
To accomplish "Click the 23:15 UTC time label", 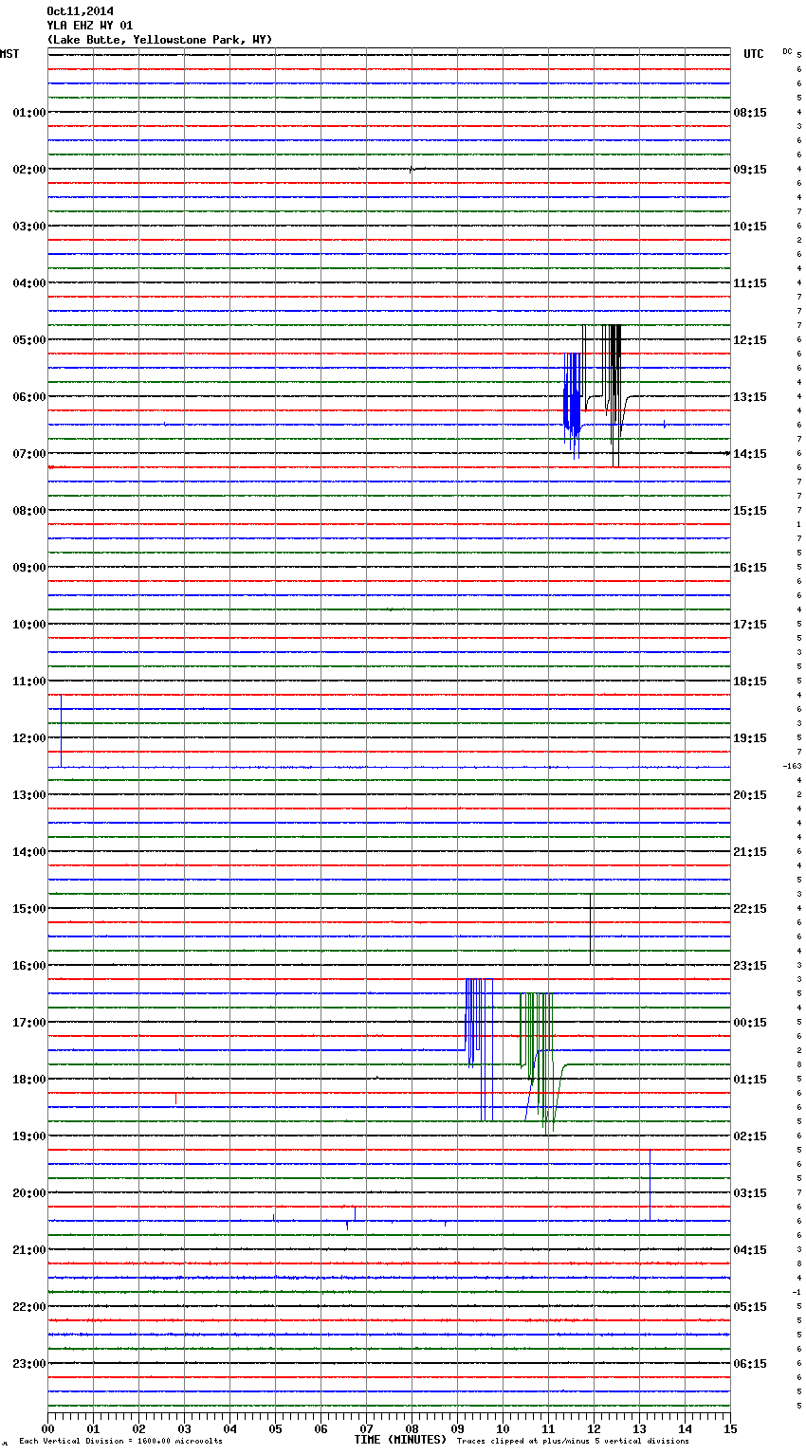I will [x=750, y=966].
